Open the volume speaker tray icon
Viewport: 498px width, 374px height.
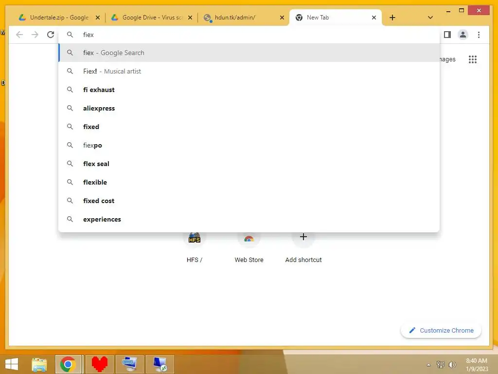(452, 364)
